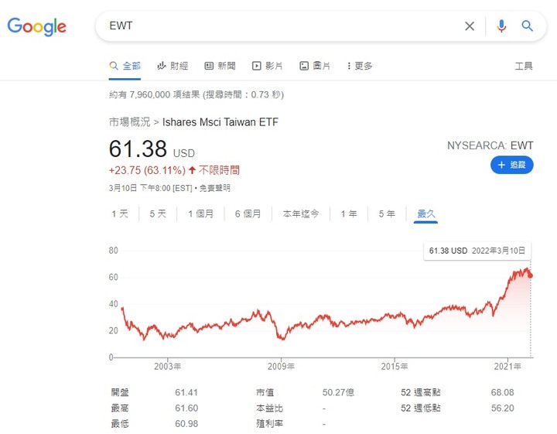Click the 追蹤 follow button
Viewport: 557px width, 434px height.
[511, 165]
